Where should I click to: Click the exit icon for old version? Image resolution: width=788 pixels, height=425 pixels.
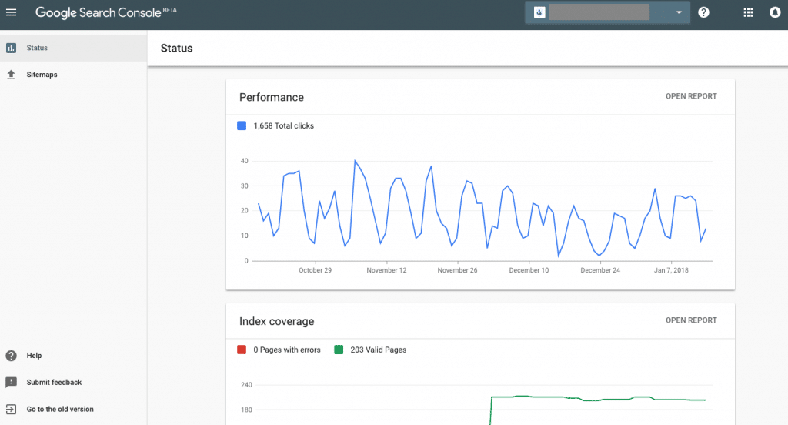click(11, 409)
